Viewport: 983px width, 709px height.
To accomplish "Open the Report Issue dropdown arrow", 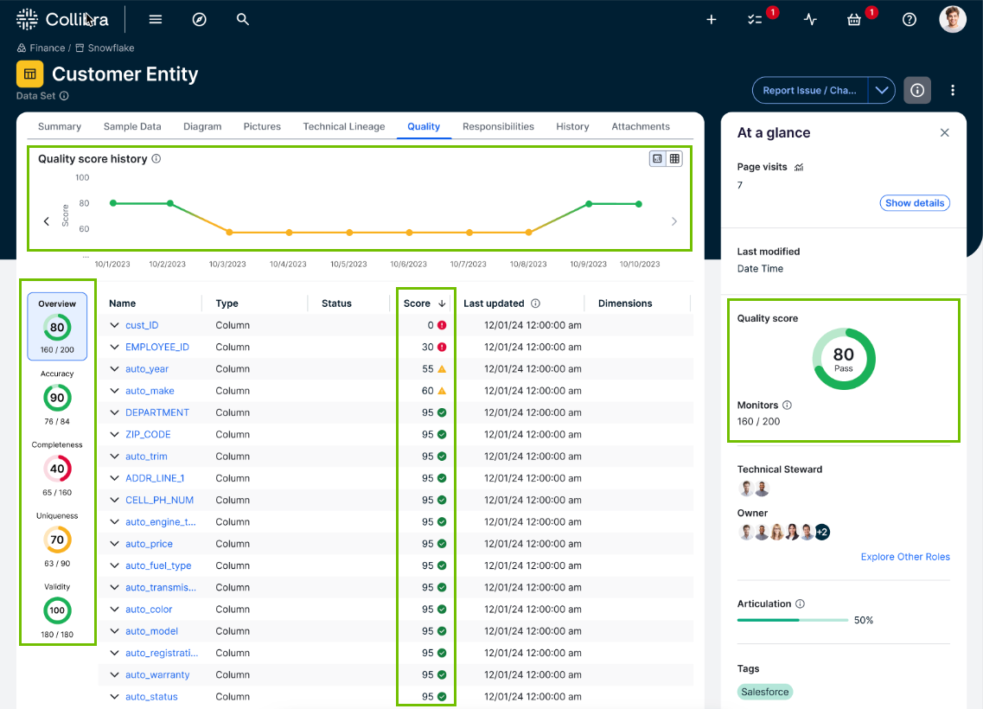I will tap(881, 90).
